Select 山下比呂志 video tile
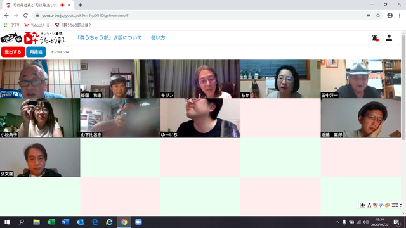Image resolution: width=406 pixels, height=228 pixels. click(x=120, y=118)
